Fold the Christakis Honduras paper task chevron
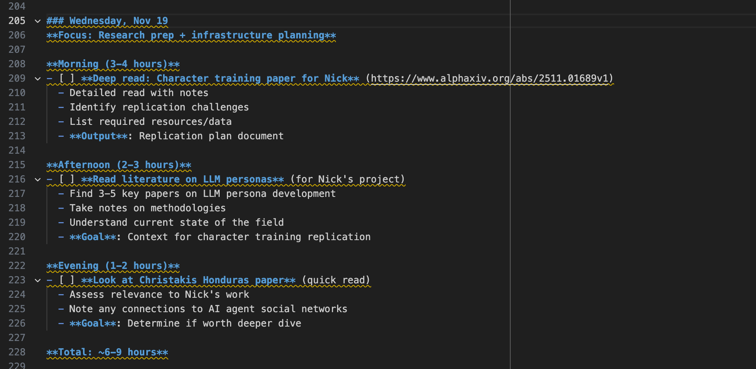Image resolution: width=756 pixels, height=369 pixels. pos(38,280)
